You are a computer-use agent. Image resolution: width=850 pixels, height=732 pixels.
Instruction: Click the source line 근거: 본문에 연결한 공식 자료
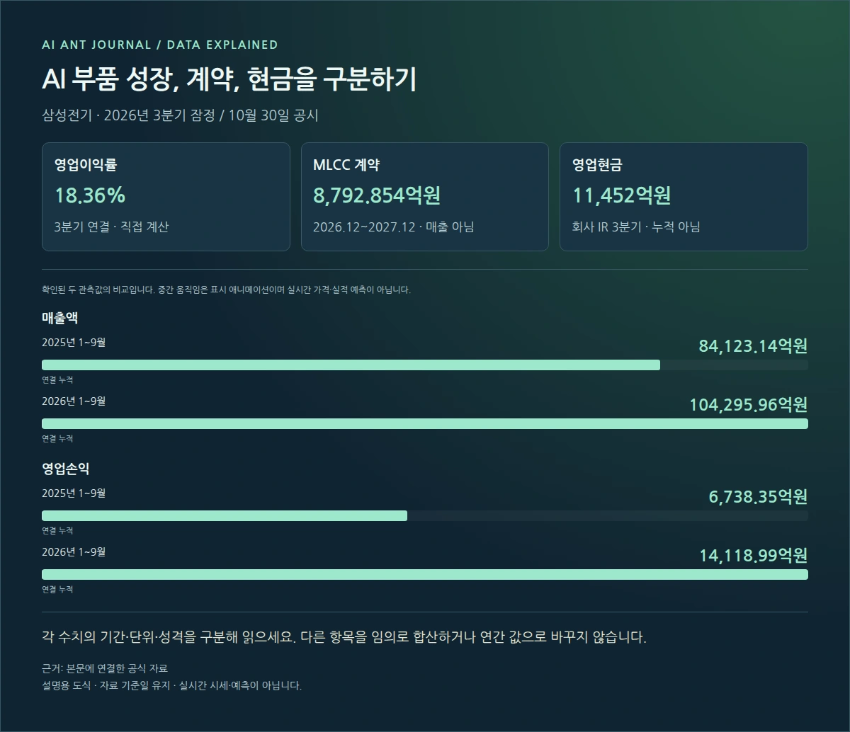pos(105,668)
